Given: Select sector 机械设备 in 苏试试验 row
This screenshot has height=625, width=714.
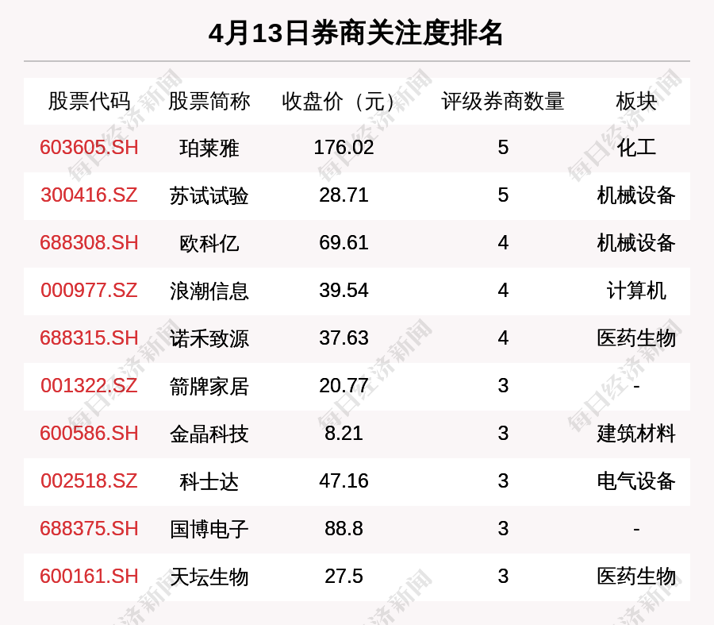Looking at the screenshot, I should point(636,195).
